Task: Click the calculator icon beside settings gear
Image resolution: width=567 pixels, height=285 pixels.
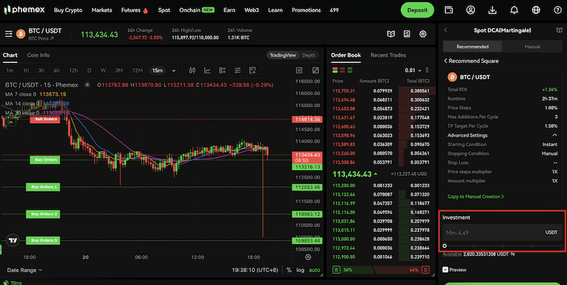Action: (407, 34)
